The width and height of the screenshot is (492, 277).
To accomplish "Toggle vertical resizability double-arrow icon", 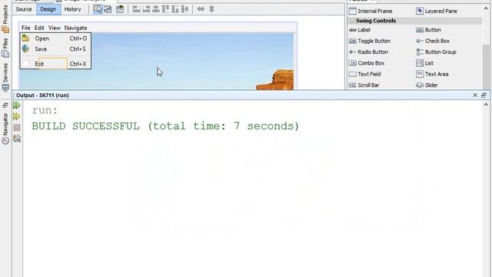I will (211, 9).
